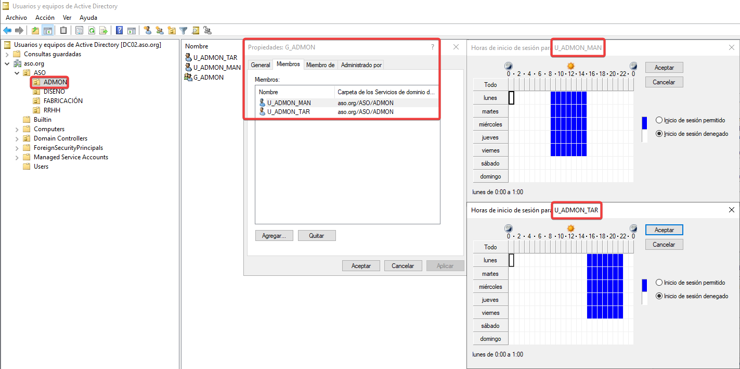
Task: Select 'Inicio de sesión permitido' for U_ADMON_MAN
Action: (x=659, y=120)
